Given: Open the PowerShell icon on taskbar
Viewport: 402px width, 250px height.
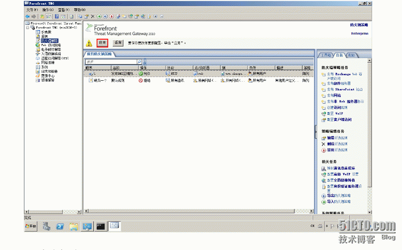Looking at the screenshot, I should coord(60,226).
